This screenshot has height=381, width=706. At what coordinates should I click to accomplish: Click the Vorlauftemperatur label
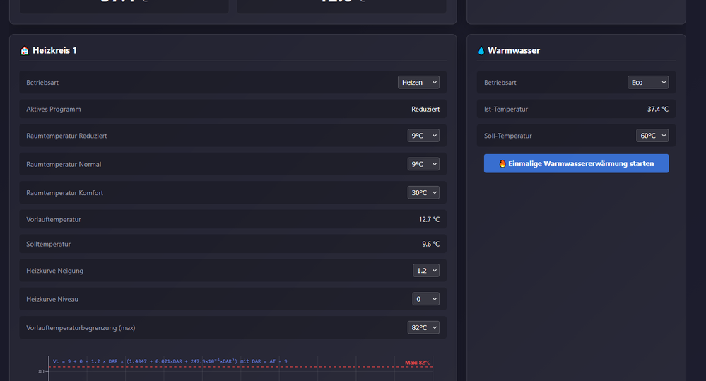click(x=54, y=219)
